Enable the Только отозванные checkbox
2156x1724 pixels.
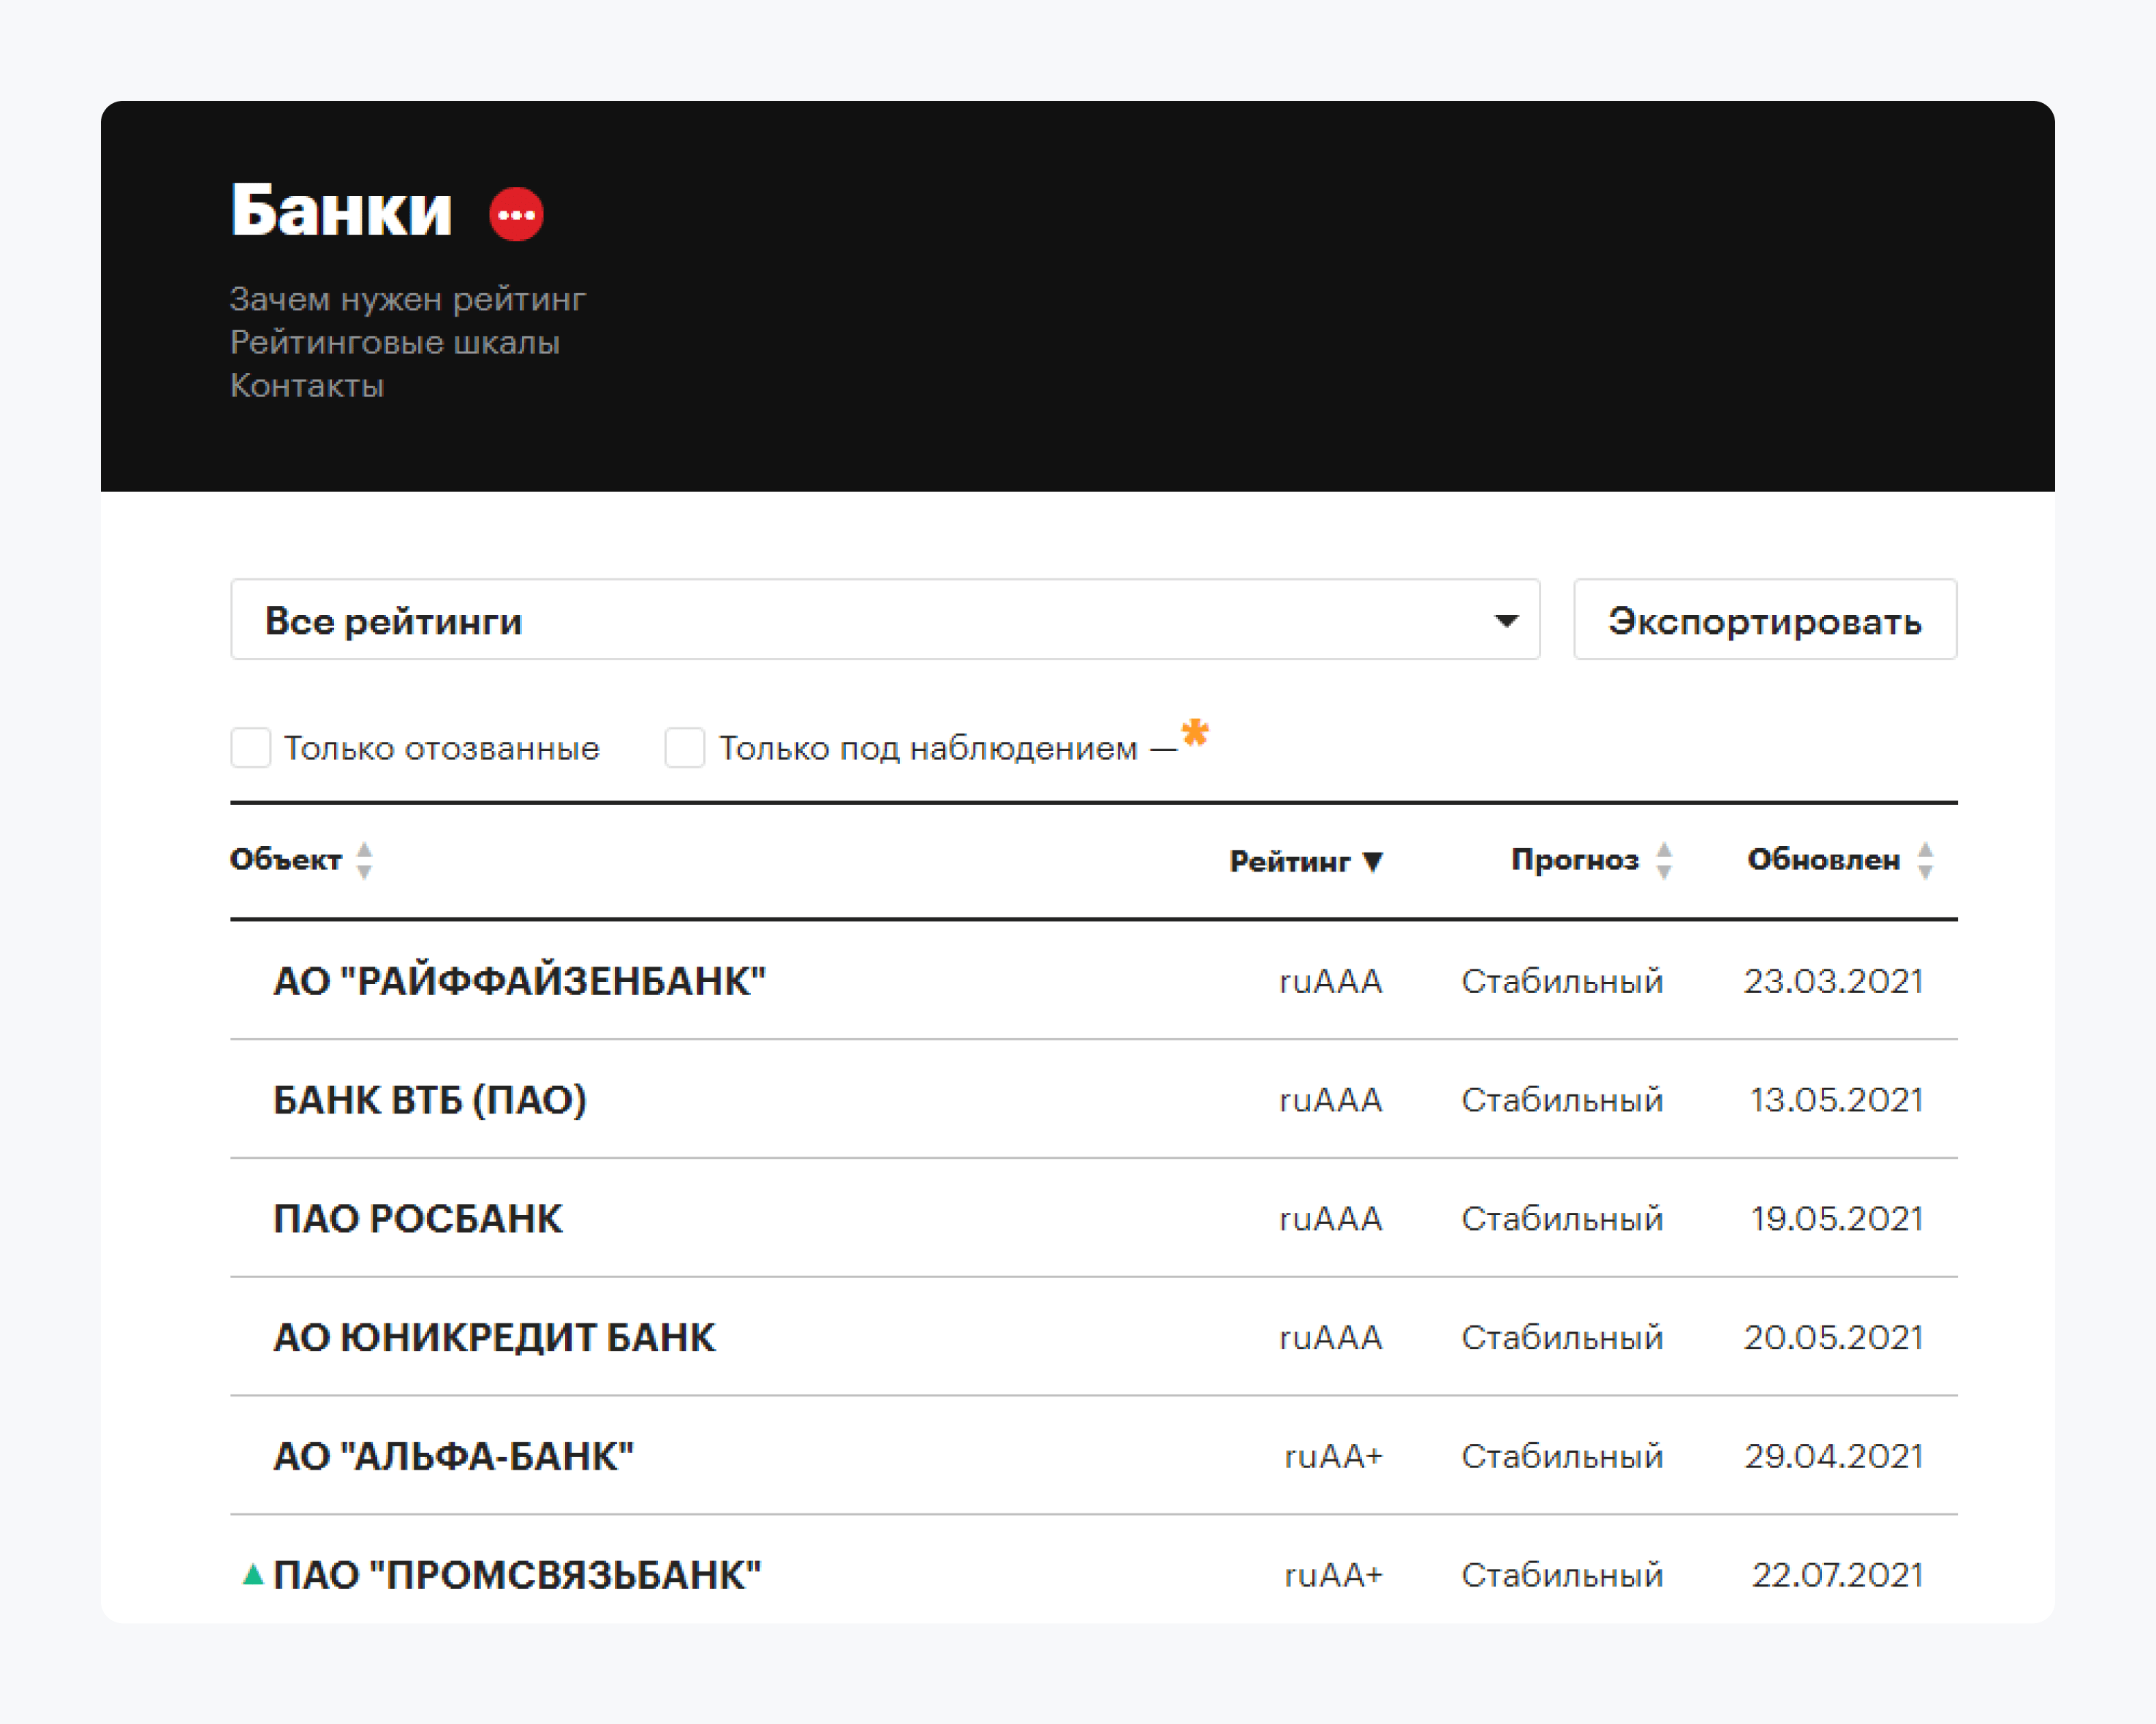pyautogui.click(x=251, y=748)
